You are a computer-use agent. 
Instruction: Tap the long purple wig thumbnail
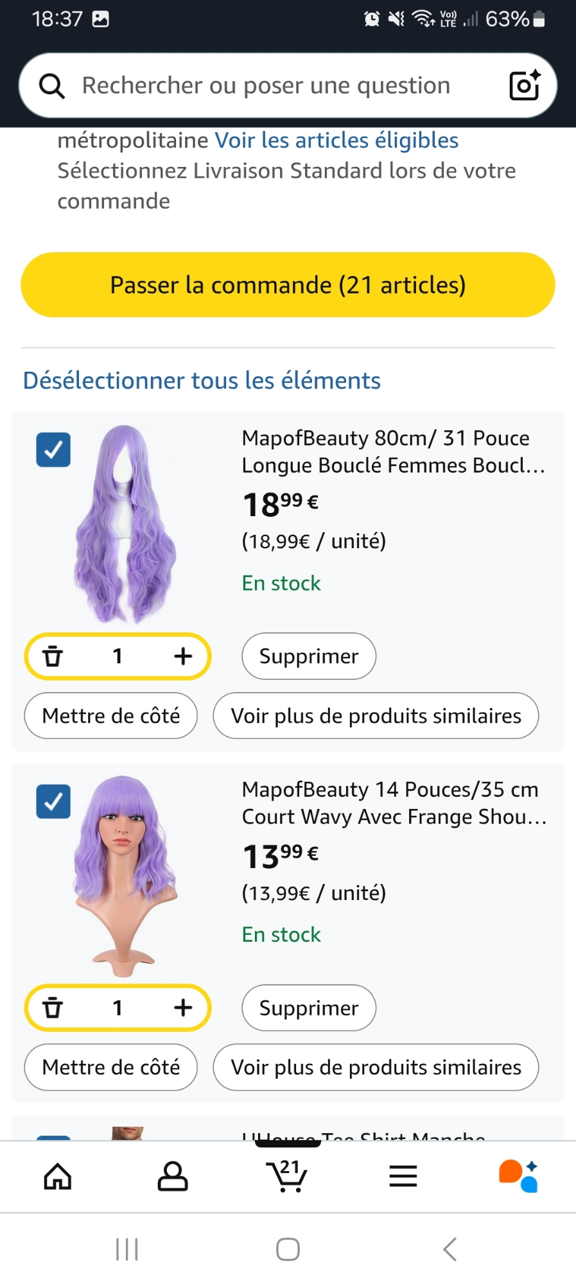pos(125,523)
